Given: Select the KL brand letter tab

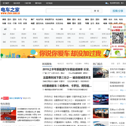Looking at the screenshot, I should [x=52, y=29].
